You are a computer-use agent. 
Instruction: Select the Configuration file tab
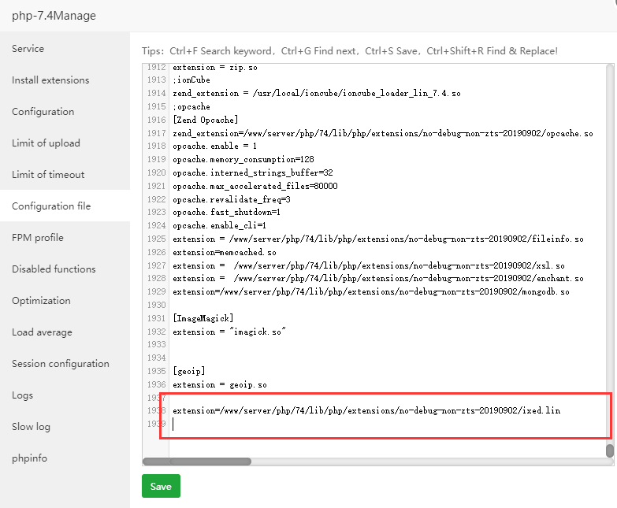(x=51, y=206)
